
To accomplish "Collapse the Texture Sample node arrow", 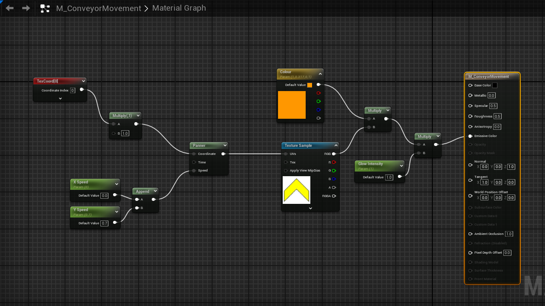I will click(x=335, y=146).
